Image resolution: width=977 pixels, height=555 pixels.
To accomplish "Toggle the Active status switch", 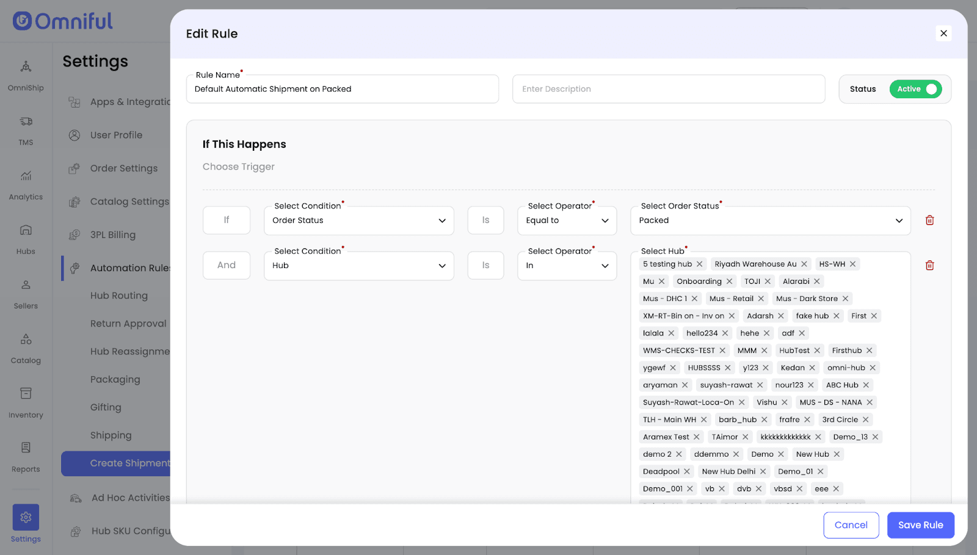I will click(x=915, y=89).
